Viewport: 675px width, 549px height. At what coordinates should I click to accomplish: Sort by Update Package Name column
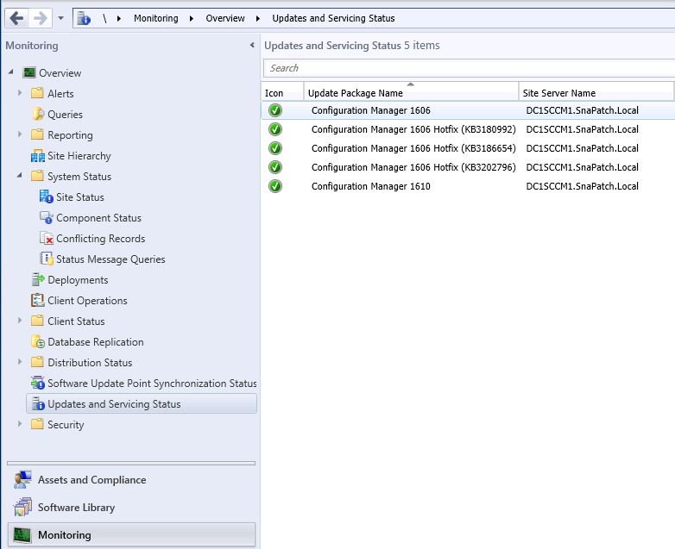pos(411,93)
